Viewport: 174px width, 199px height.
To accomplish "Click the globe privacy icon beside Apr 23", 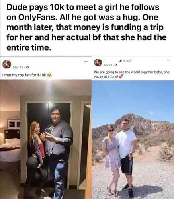I will 116,65.
